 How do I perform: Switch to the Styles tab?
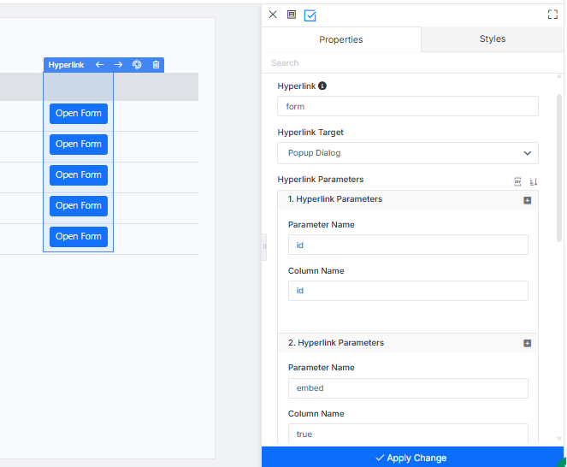(492, 39)
